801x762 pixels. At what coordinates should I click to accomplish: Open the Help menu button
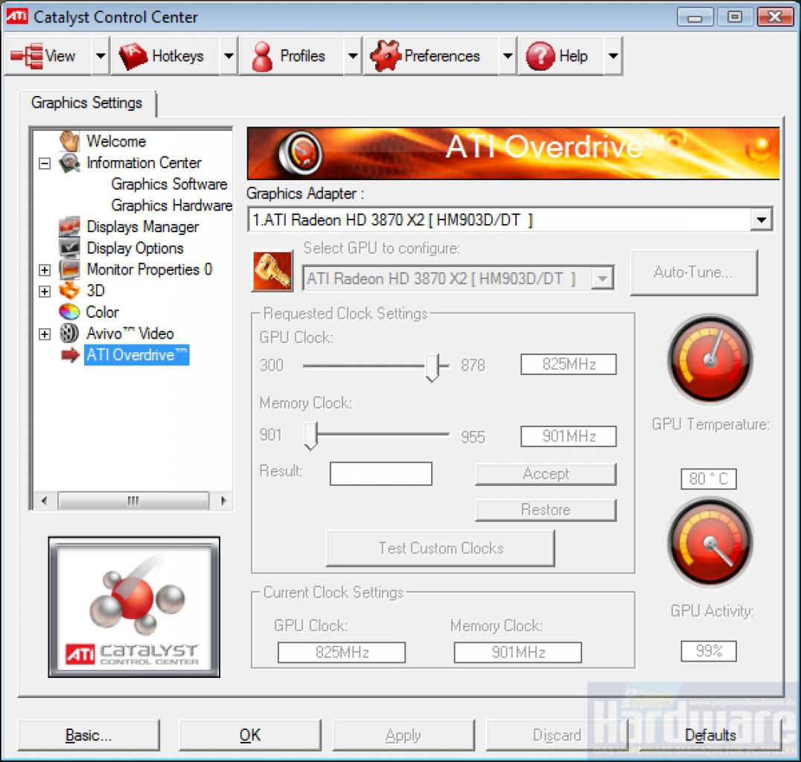561,56
